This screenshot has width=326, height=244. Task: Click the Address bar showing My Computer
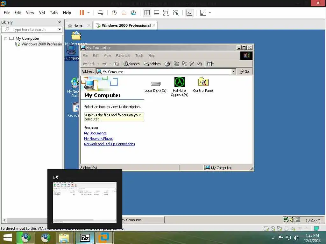click(x=163, y=71)
